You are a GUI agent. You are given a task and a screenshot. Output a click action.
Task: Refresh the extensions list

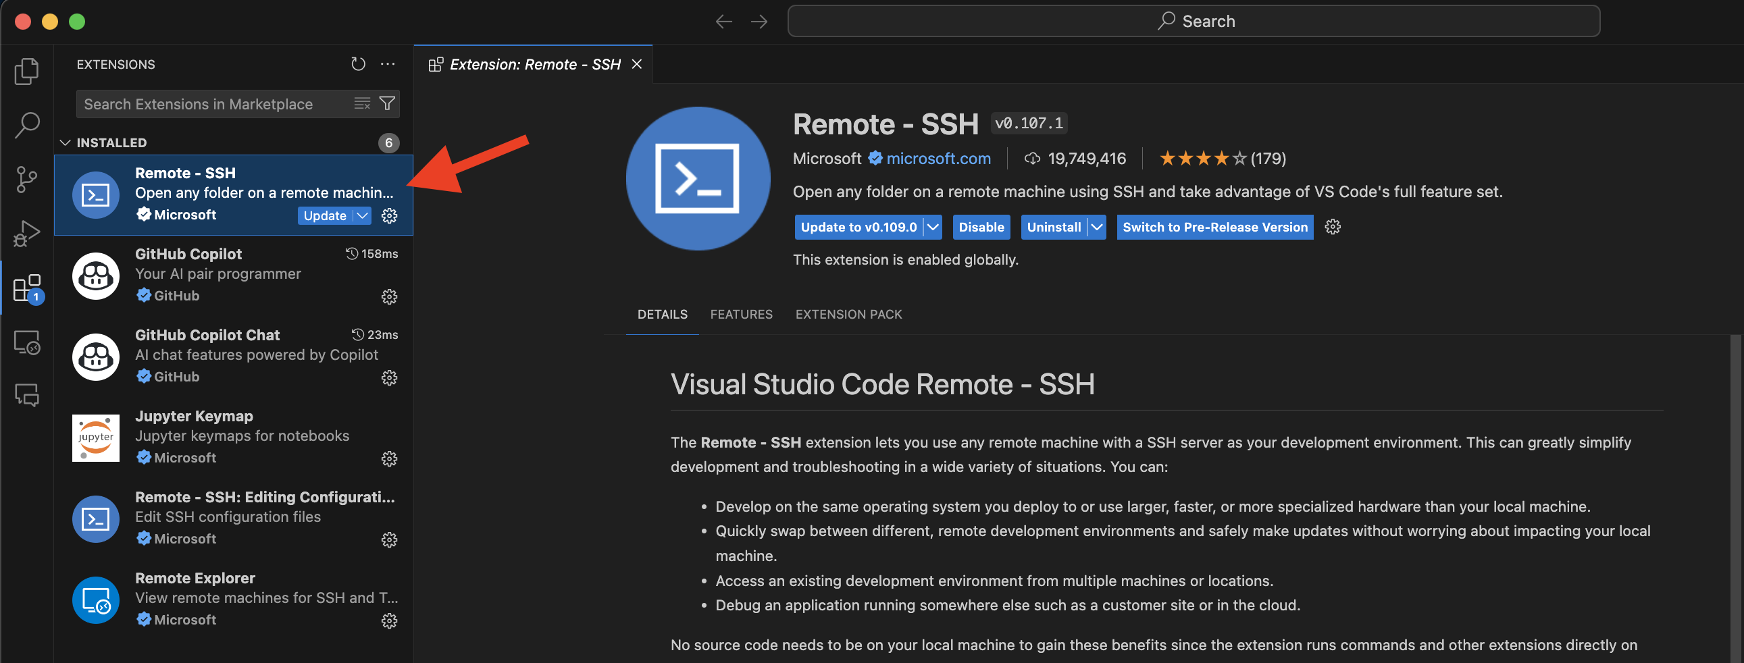(358, 63)
